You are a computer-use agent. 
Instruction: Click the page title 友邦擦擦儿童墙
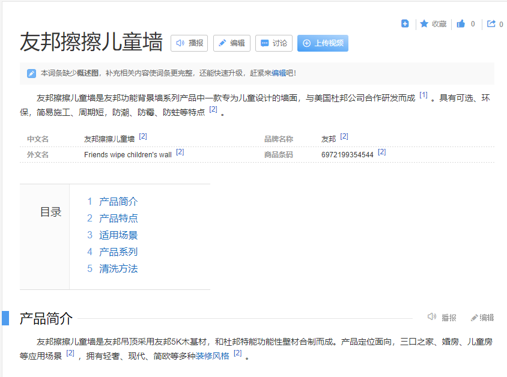click(91, 42)
